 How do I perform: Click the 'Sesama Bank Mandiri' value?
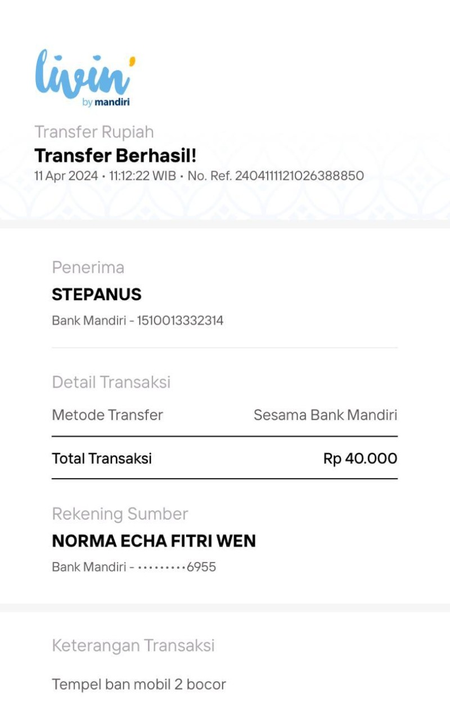click(x=325, y=416)
